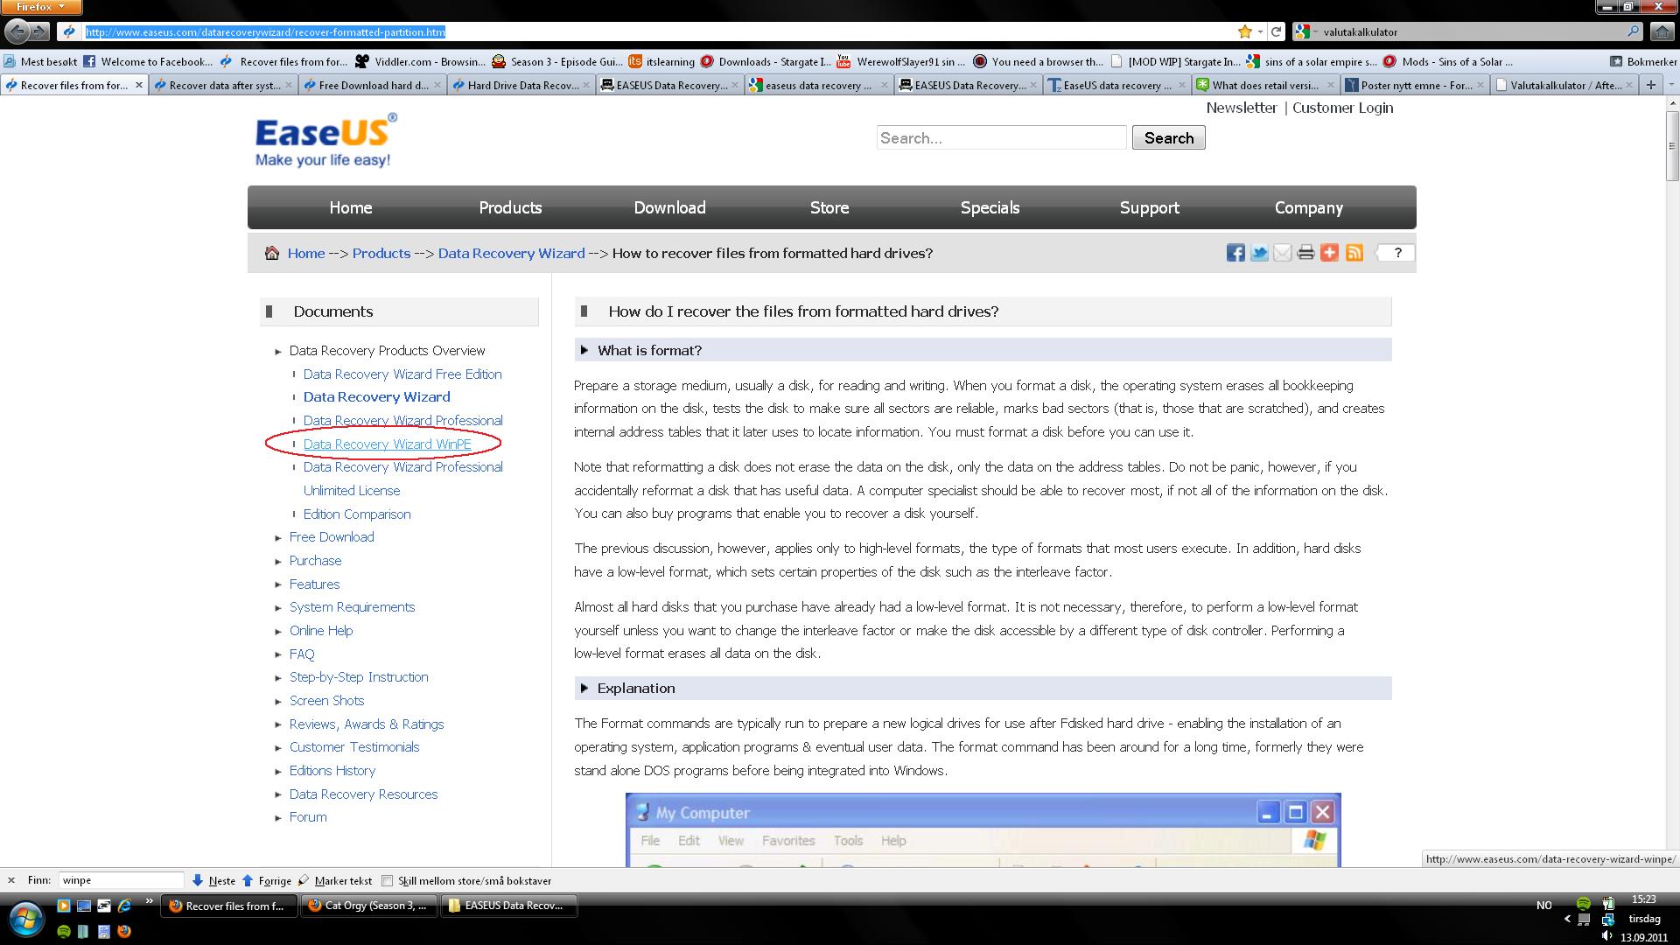Click the Twitter share icon
1680x945 pixels.
1259,253
